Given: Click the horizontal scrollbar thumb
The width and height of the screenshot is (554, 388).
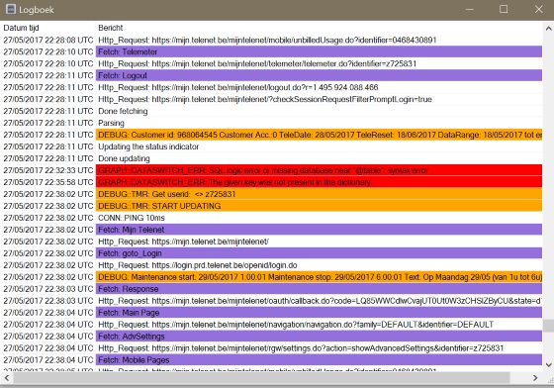Looking at the screenshot, I should pos(261,378).
